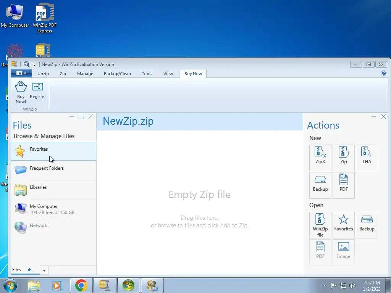Open the quick access toolbar dropdown arrow
Image resolution: width=391 pixels, height=293 pixels.
click(x=34, y=65)
